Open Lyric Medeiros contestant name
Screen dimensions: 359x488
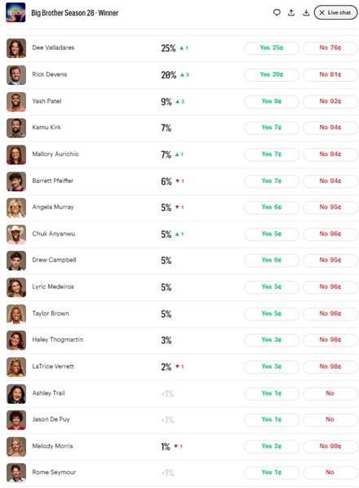coord(53,287)
